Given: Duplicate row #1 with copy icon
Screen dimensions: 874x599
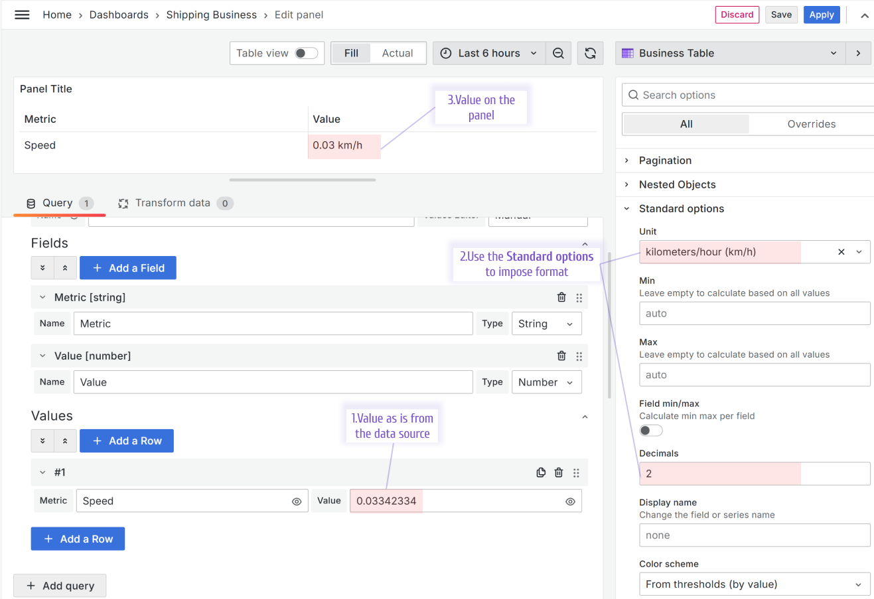Looking at the screenshot, I should tap(541, 472).
